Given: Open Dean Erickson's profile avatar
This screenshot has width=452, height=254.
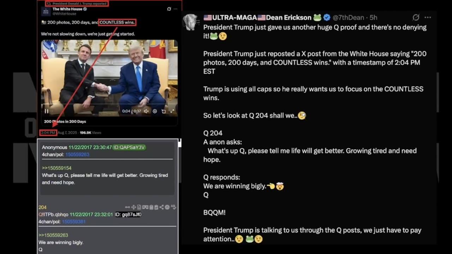Looking at the screenshot, I should point(190,22).
